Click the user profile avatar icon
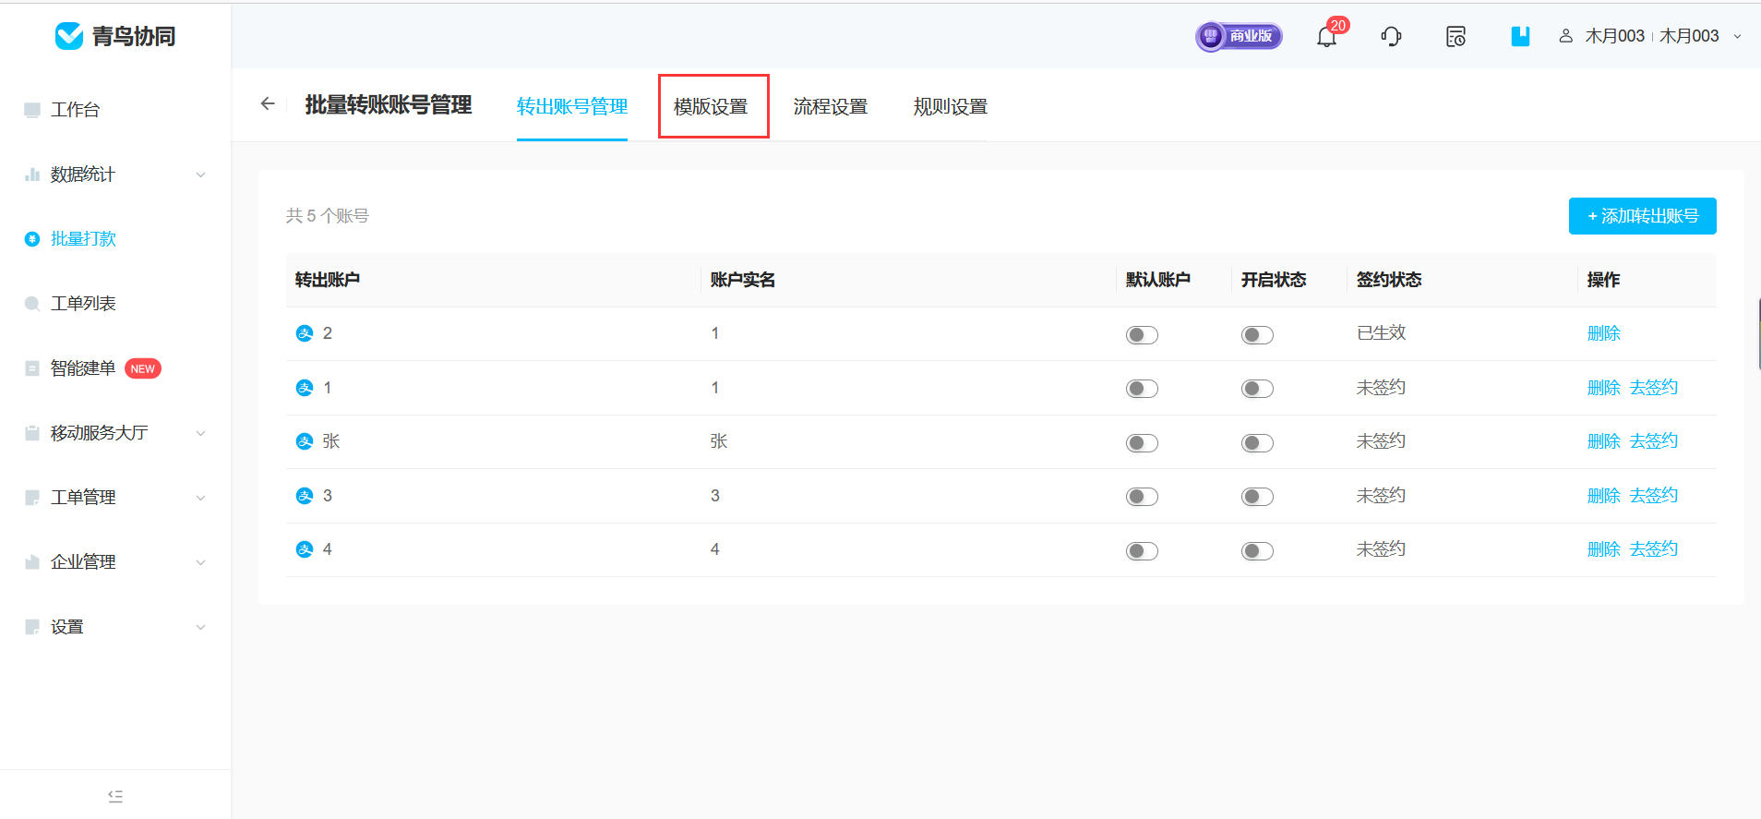Viewport: 1761px width, 819px height. click(1565, 36)
